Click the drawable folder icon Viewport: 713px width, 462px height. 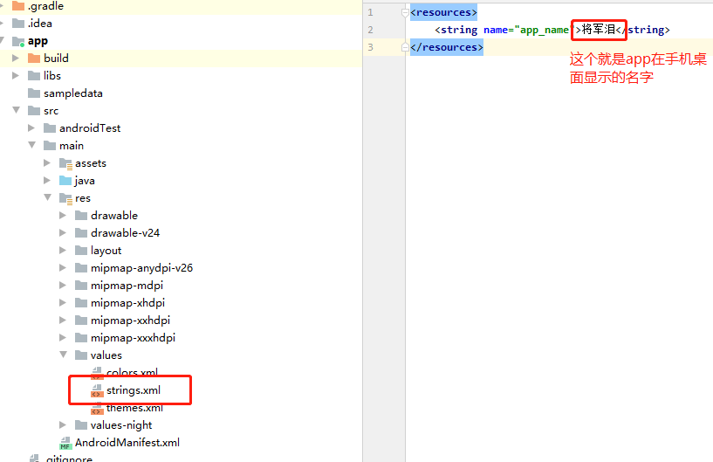[81, 216]
